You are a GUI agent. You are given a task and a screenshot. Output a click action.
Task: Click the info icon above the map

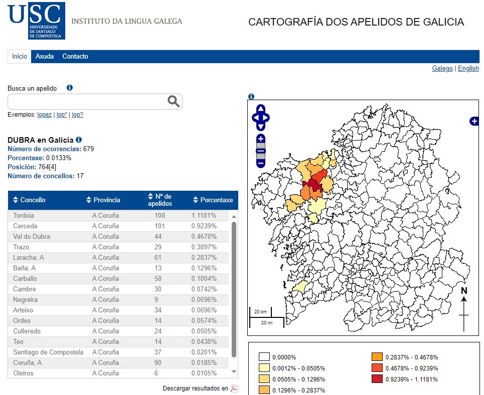[x=251, y=97]
